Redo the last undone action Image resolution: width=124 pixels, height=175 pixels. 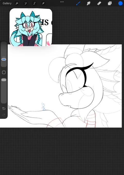click(x=4, y=115)
